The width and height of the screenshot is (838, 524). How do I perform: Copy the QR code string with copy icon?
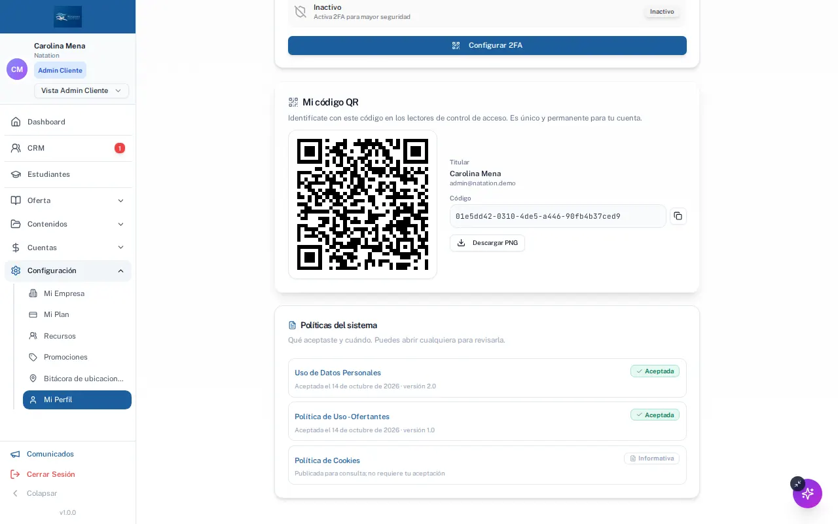coord(678,216)
